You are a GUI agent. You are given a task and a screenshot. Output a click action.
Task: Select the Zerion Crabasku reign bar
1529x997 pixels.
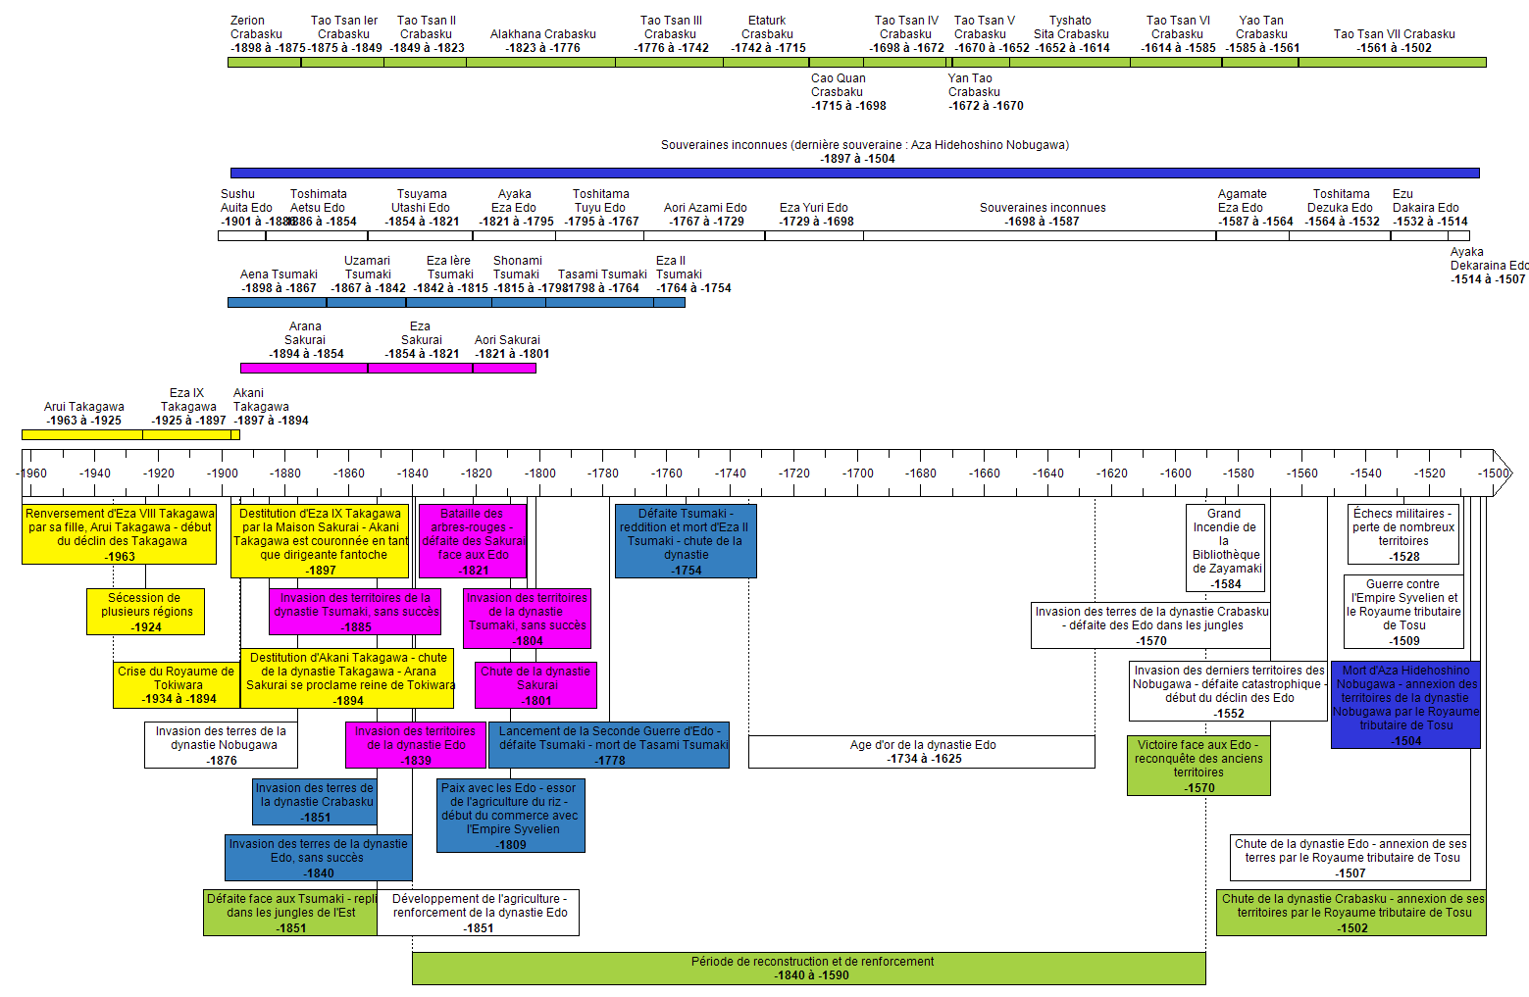[264, 63]
